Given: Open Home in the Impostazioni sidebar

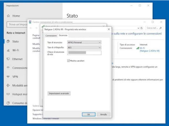Looking at the screenshot, I should 13,16.
